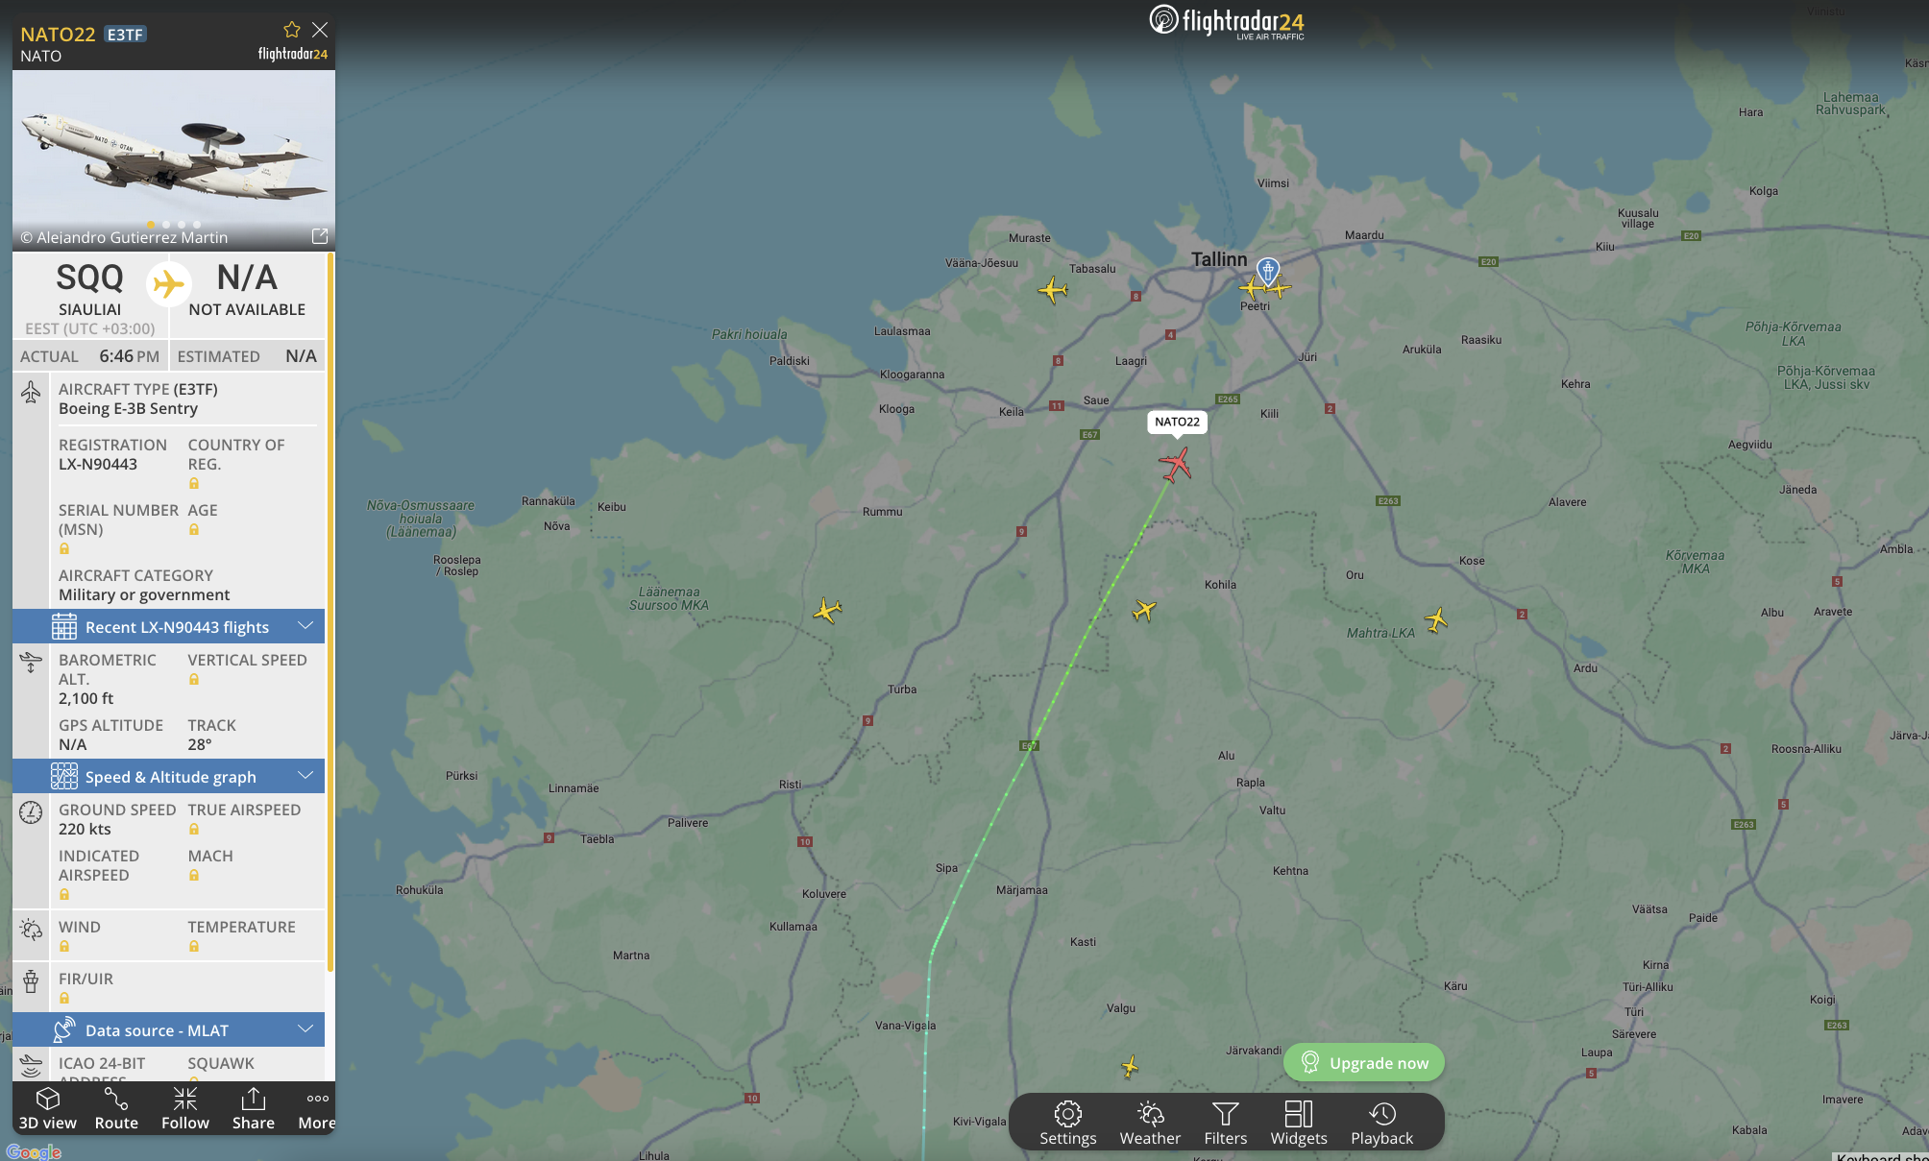Click the actual departure time 6:46 PM
The height and width of the screenshot is (1161, 1929).
[129, 355]
